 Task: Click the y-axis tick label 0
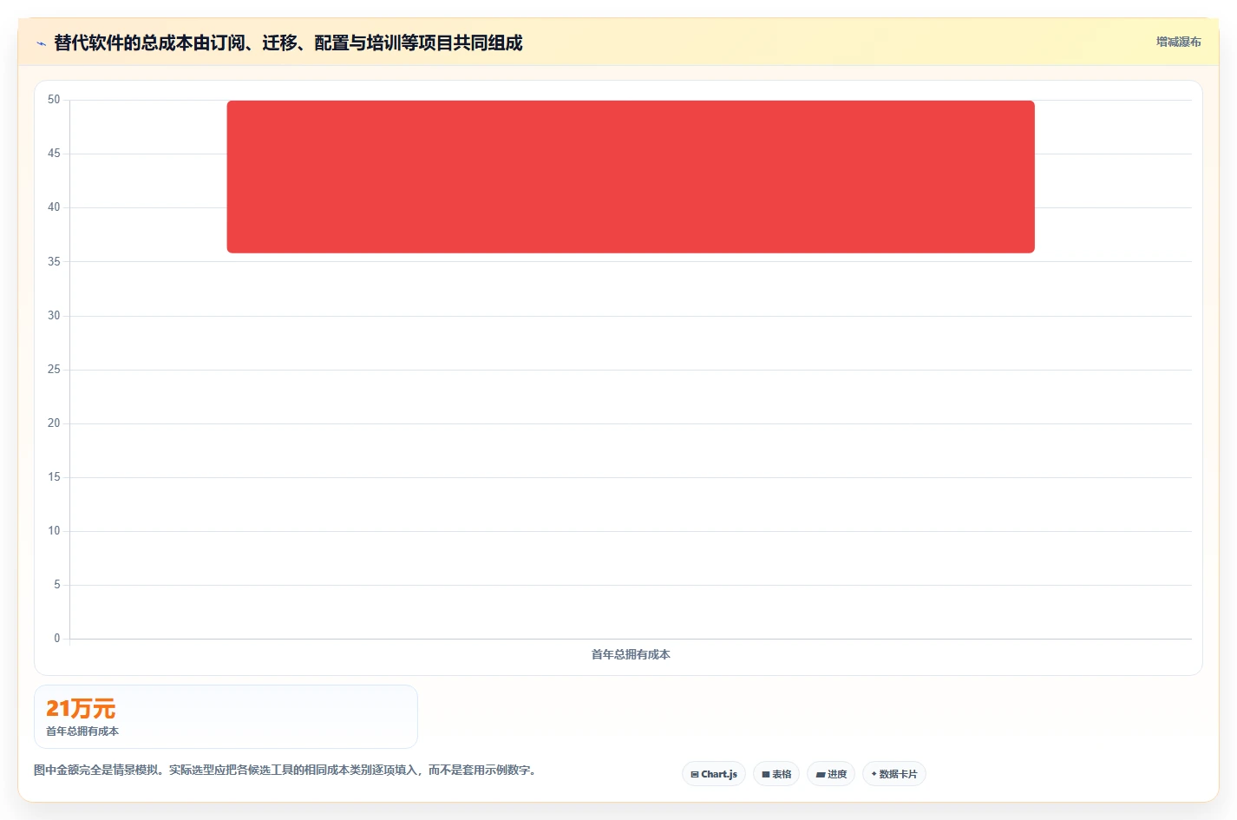click(x=57, y=639)
